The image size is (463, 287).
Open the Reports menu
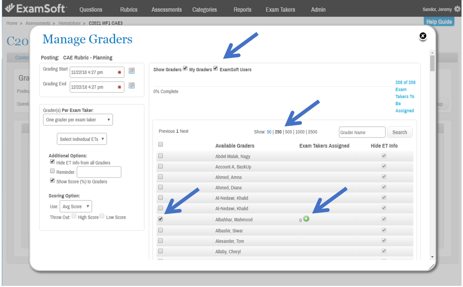click(243, 10)
